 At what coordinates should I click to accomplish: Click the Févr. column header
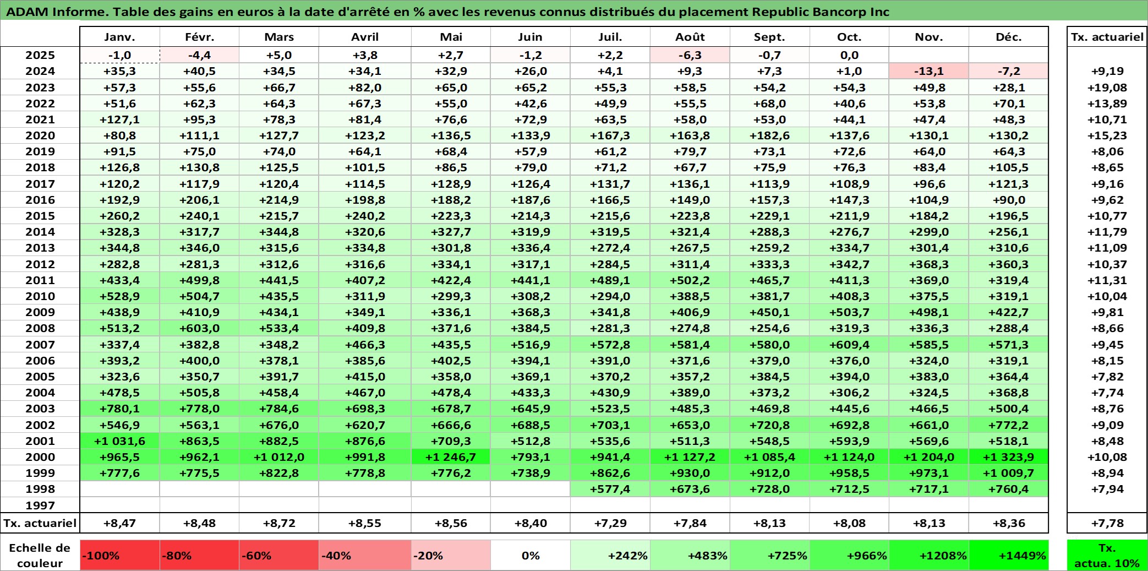click(x=199, y=37)
